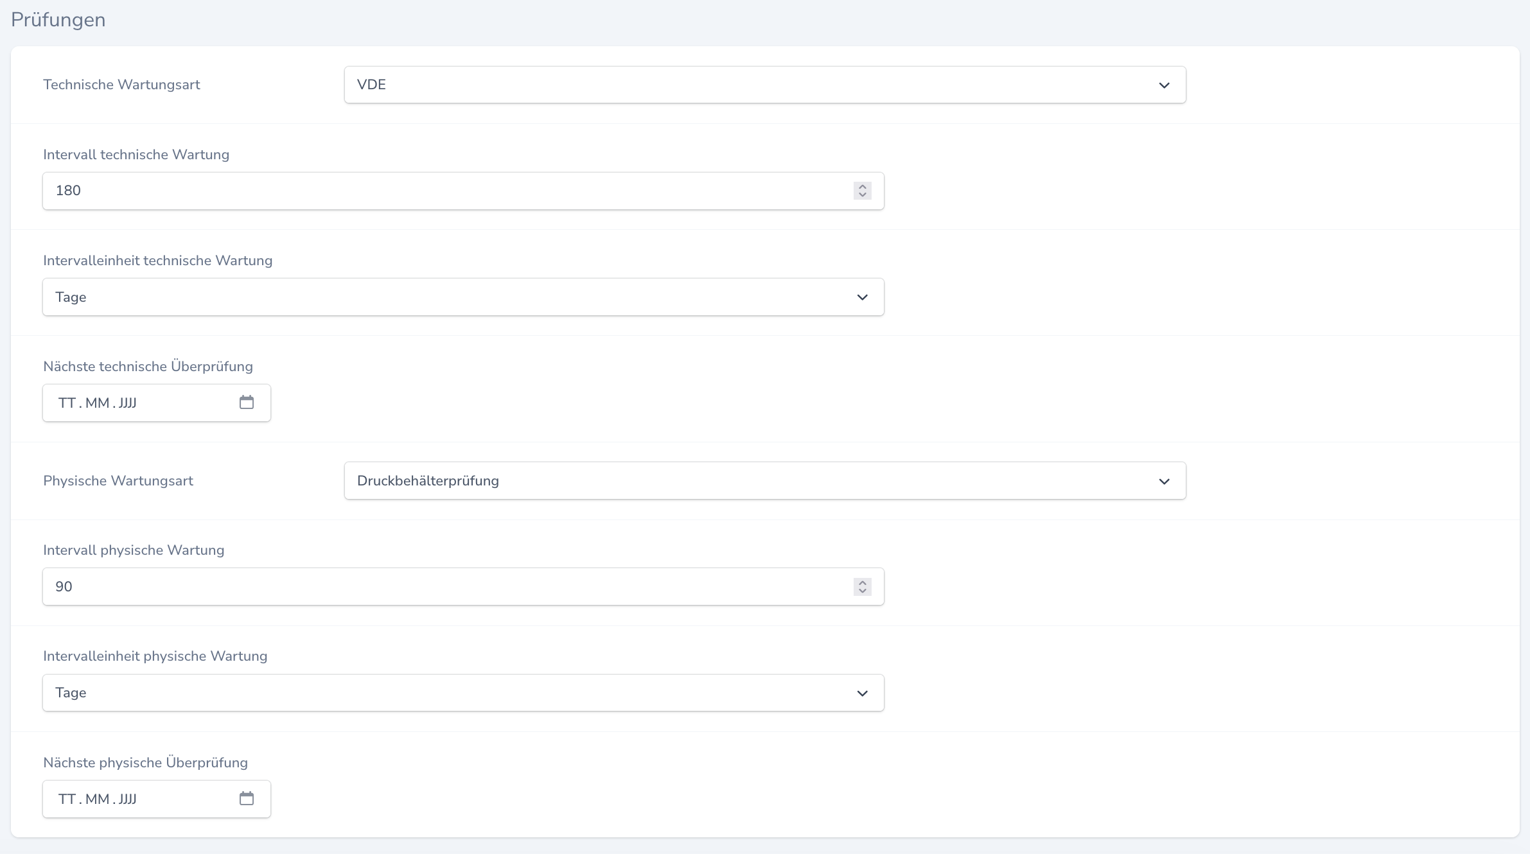This screenshot has width=1530, height=854.
Task: Click chevron of physische Intervalleinheit Tage select
Action: 862,693
